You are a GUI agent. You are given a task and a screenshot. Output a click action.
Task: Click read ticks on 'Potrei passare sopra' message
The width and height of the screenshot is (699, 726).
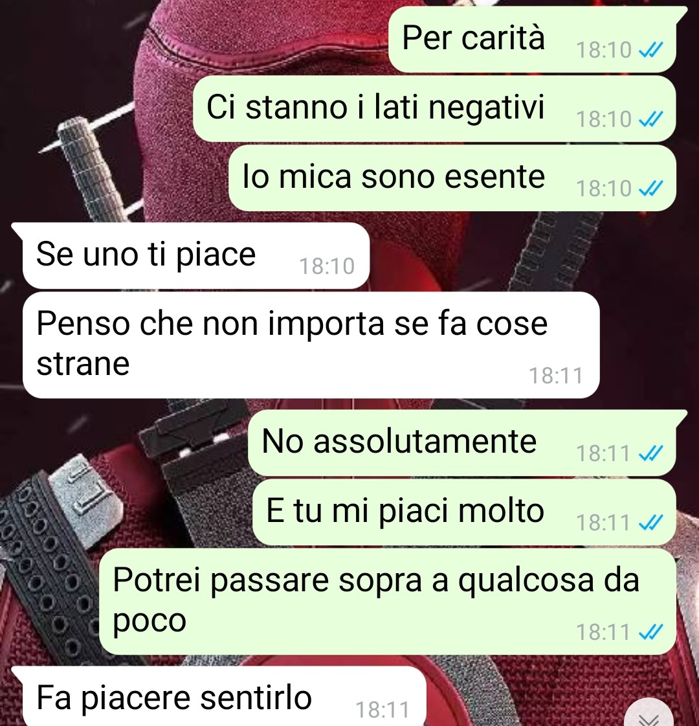[x=651, y=632]
